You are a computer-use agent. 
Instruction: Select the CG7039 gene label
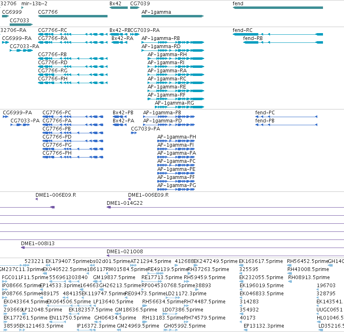click(x=140, y=4)
